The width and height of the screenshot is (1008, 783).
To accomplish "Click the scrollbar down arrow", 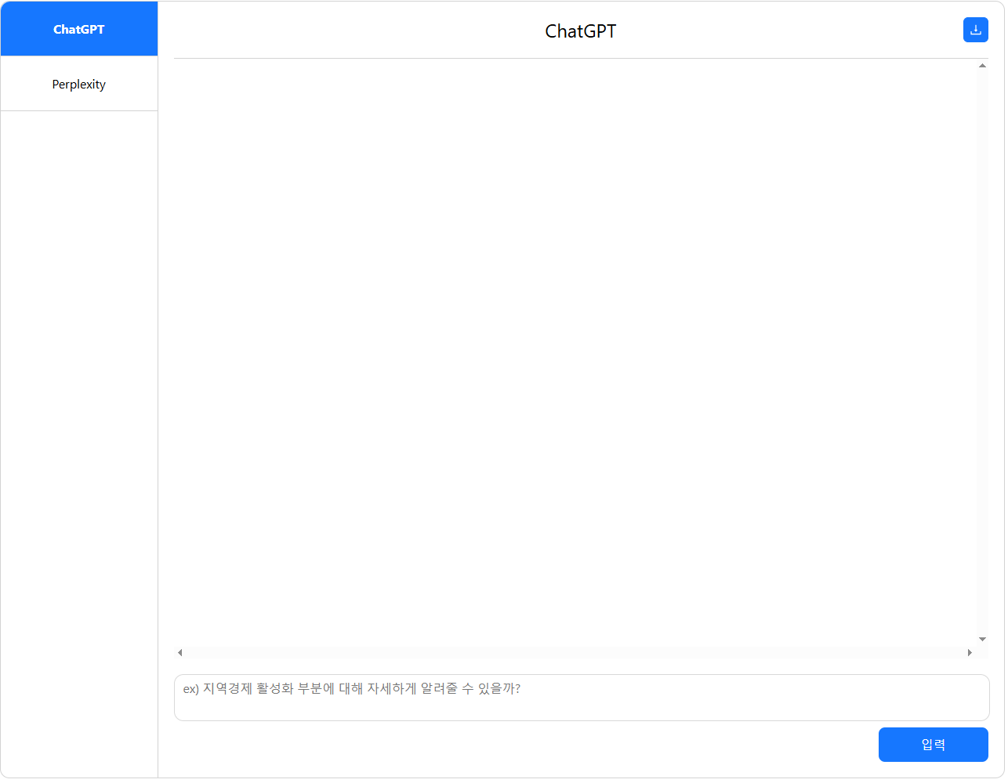I will pyautogui.click(x=981, y=638).
